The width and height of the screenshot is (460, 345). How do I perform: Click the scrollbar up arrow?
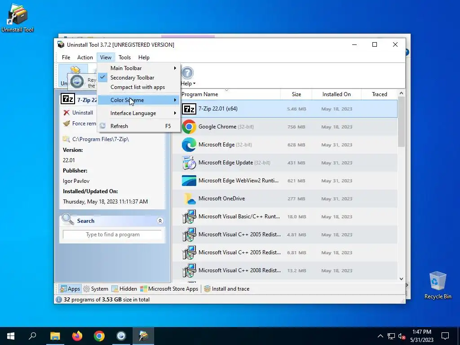pos(401,93)
